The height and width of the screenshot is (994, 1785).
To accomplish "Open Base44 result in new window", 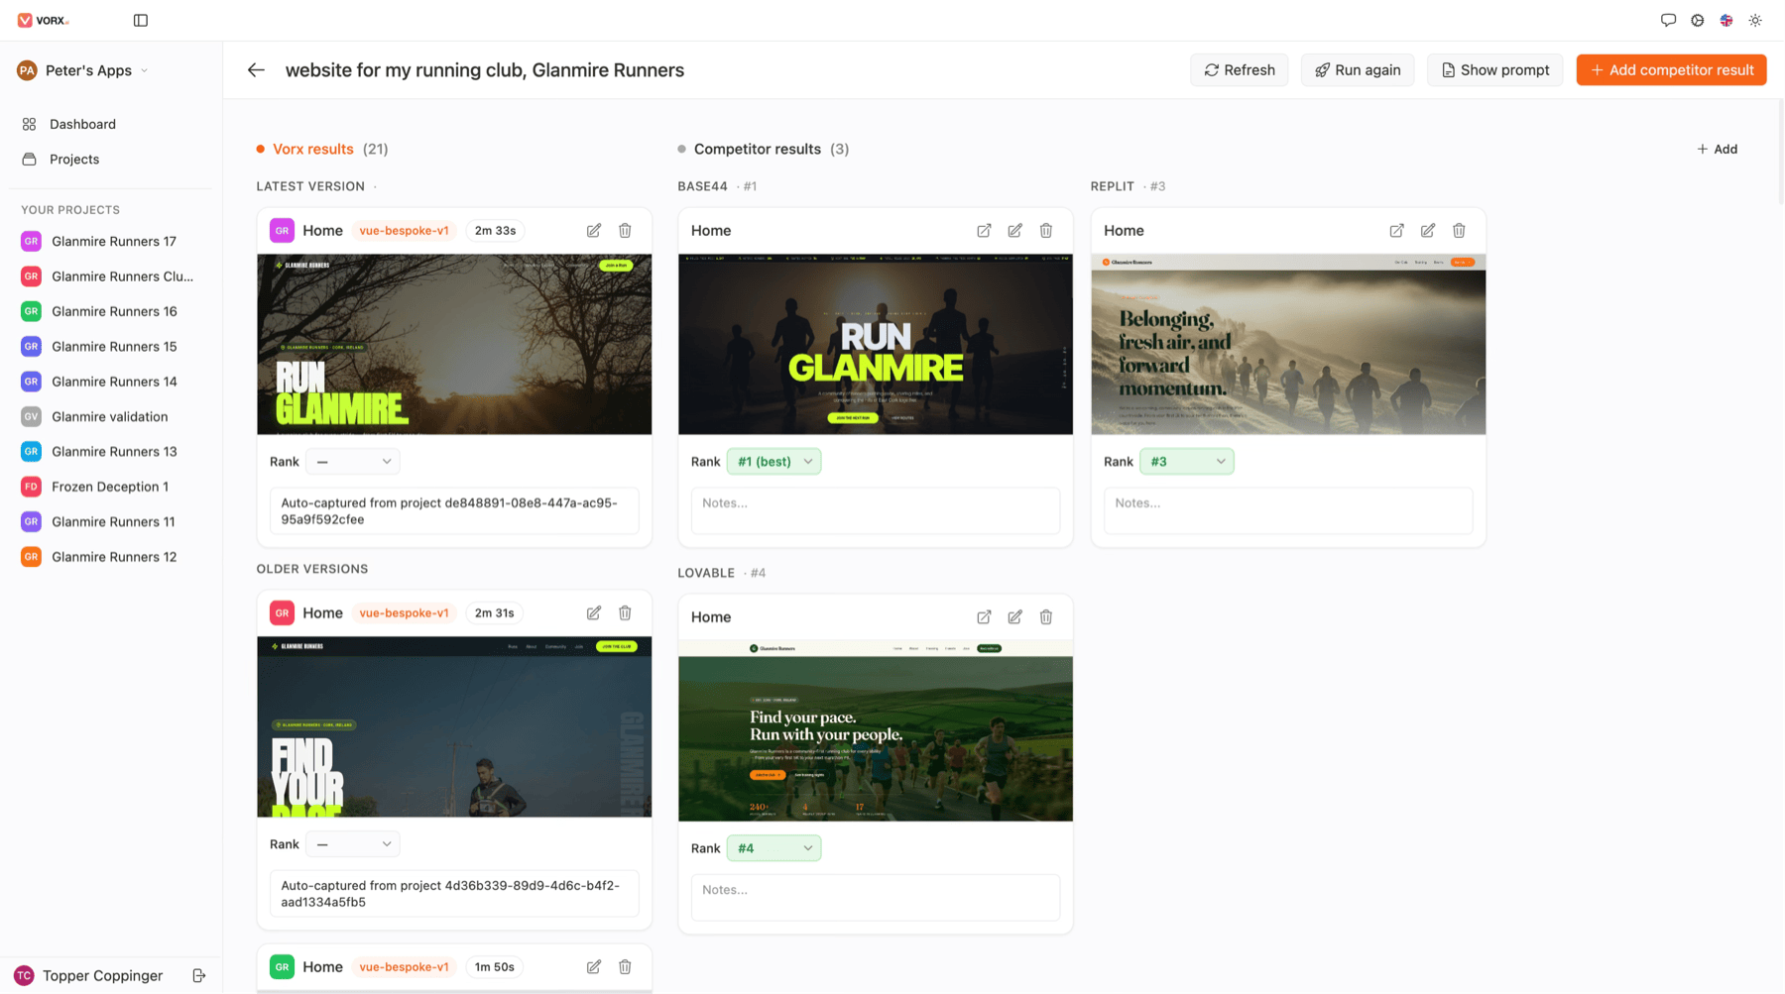I will pyautogui.click(x=984, y=231).
